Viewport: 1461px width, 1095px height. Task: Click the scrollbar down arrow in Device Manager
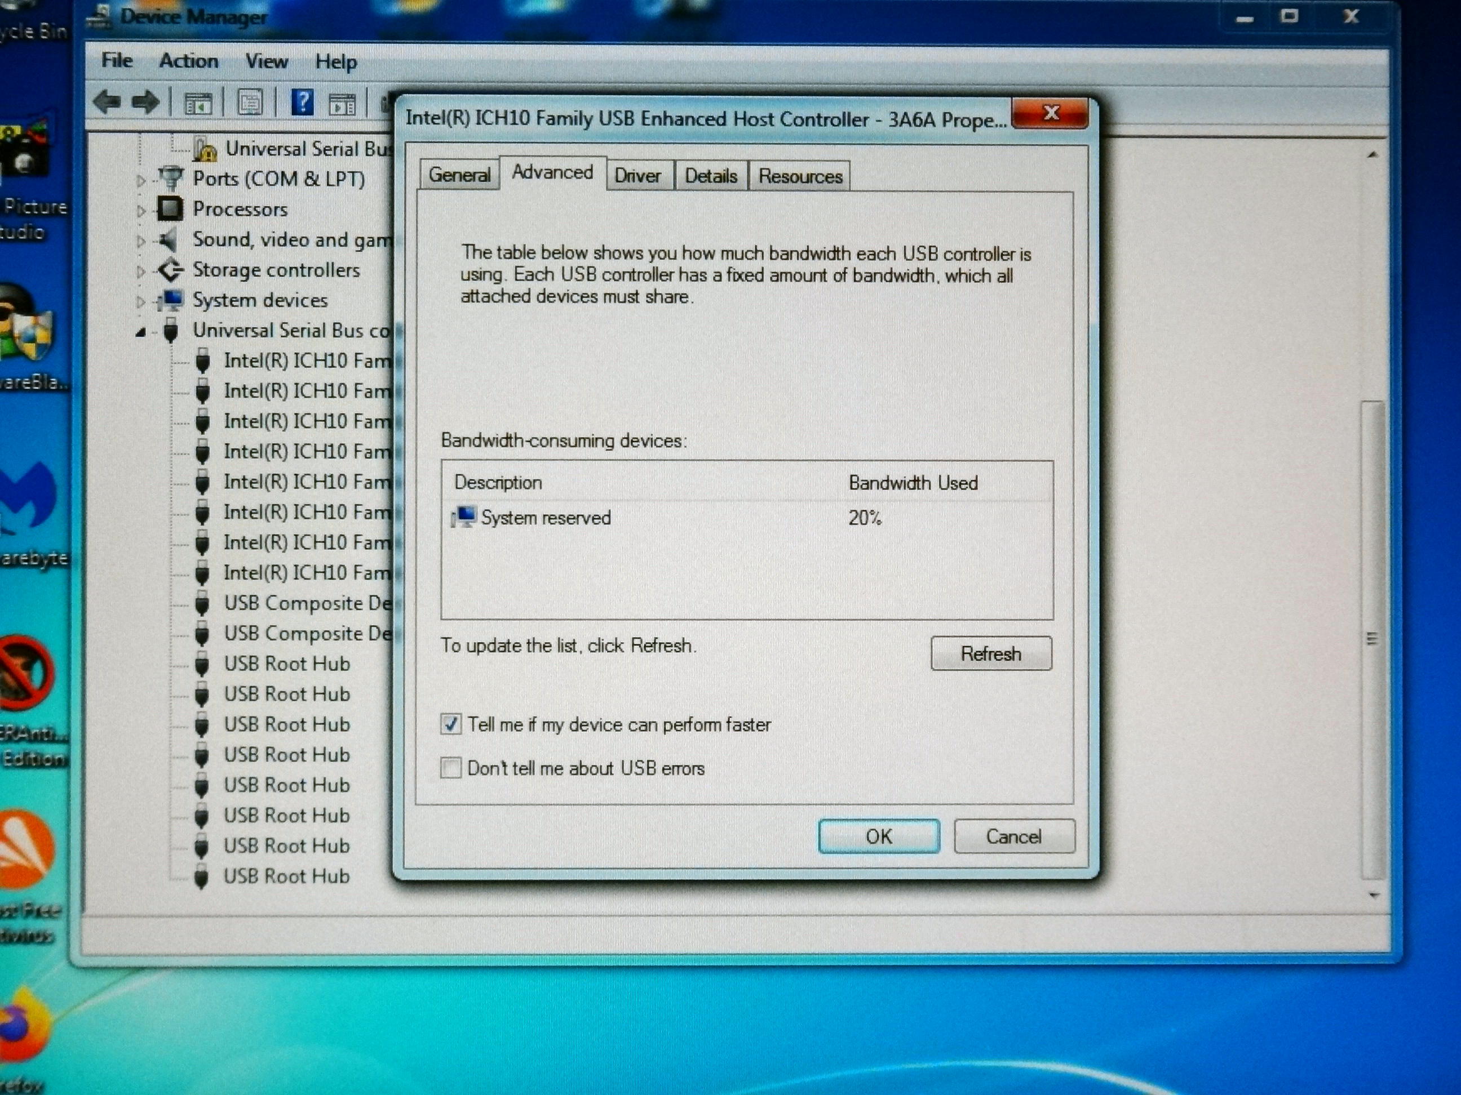(x=1374, y=895)
